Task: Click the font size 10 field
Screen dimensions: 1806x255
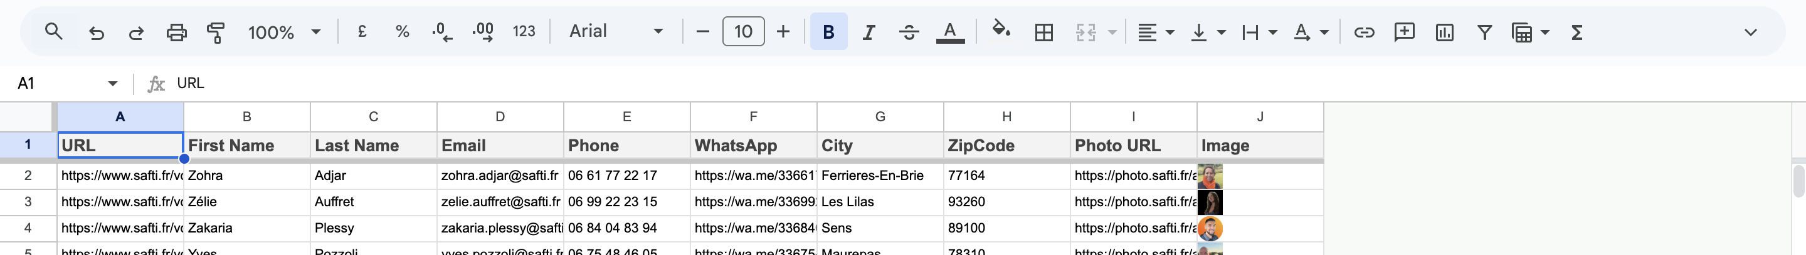Action: pyautogui.click(x=743, y=31)
